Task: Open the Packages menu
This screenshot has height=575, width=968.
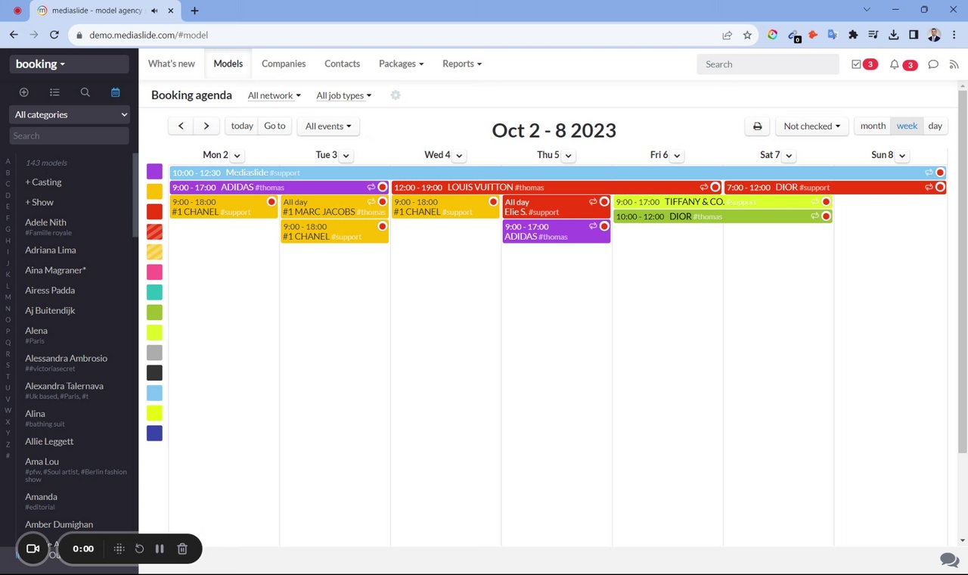Action: 401,64
